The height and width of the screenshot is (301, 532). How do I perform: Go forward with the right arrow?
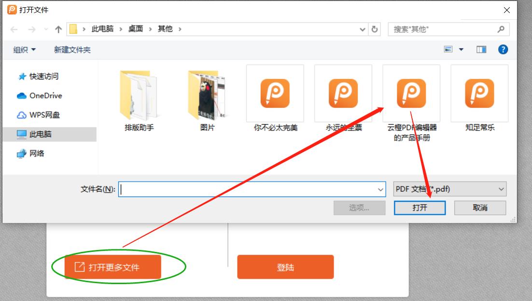point(31,29)
